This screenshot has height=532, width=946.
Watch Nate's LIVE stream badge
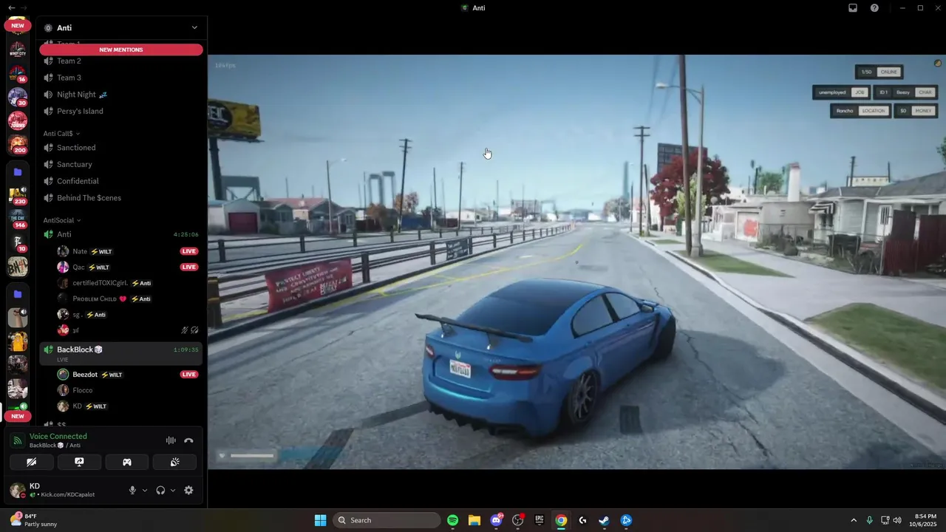(189, 251)
